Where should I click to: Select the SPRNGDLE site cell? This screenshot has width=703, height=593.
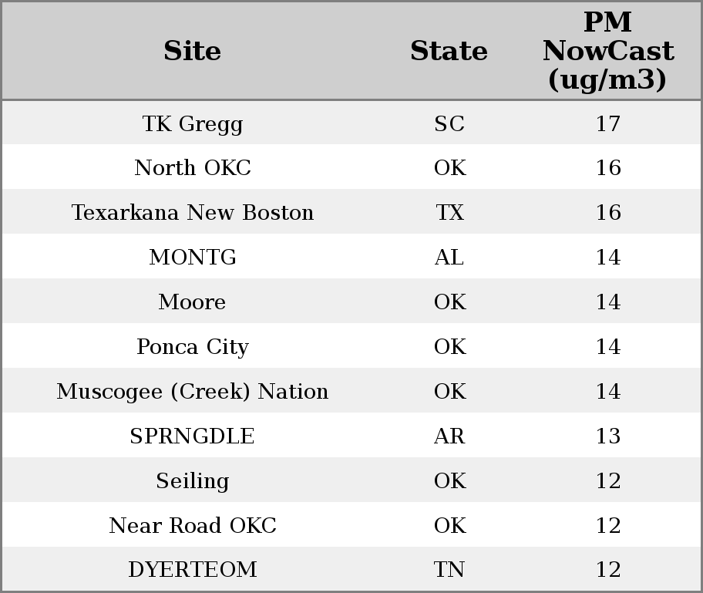click(193, 436)
